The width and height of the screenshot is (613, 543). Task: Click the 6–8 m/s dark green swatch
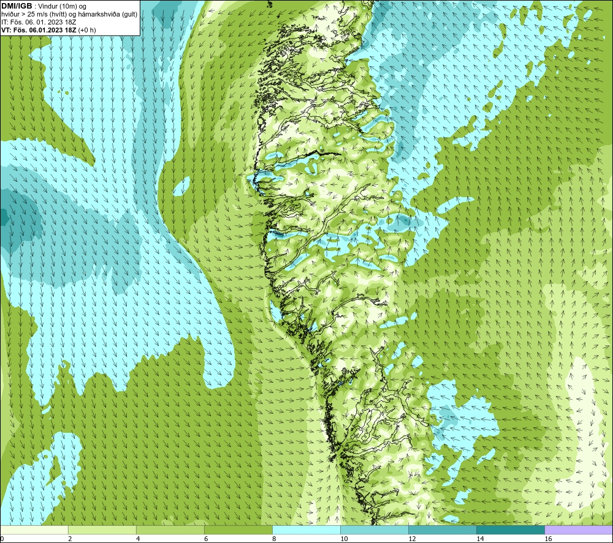tap(238, 530)
